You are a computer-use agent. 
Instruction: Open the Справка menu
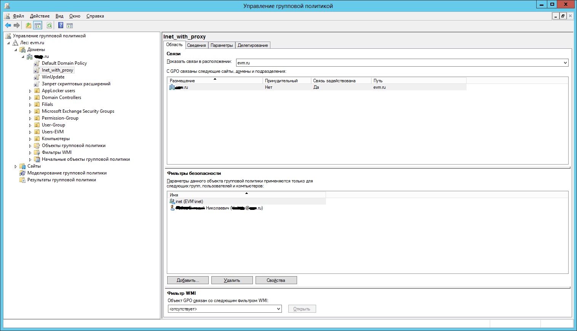pos(95,16)
